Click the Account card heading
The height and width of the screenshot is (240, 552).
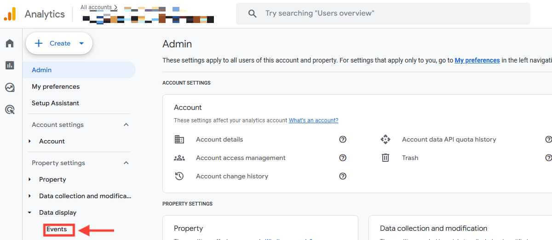188,107
